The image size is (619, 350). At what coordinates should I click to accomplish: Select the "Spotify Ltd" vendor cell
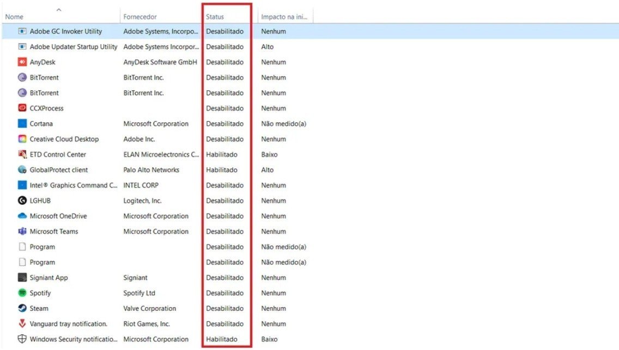coord(139,292)
